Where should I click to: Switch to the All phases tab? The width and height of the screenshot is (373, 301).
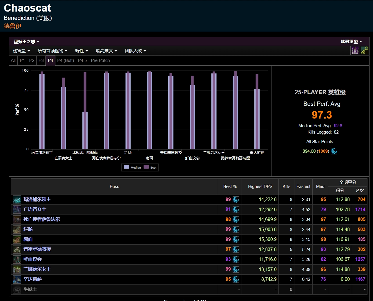(x=13, y=60)
